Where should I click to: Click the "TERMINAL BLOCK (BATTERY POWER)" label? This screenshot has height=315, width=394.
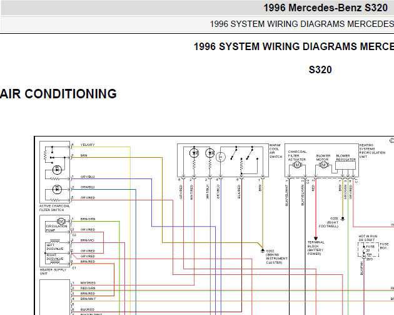(x=316, y=248)
